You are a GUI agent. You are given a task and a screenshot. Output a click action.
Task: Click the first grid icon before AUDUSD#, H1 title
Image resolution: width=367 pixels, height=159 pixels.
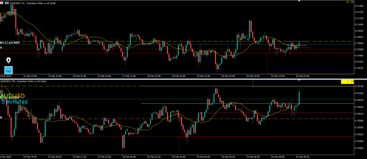pos(1,3)
